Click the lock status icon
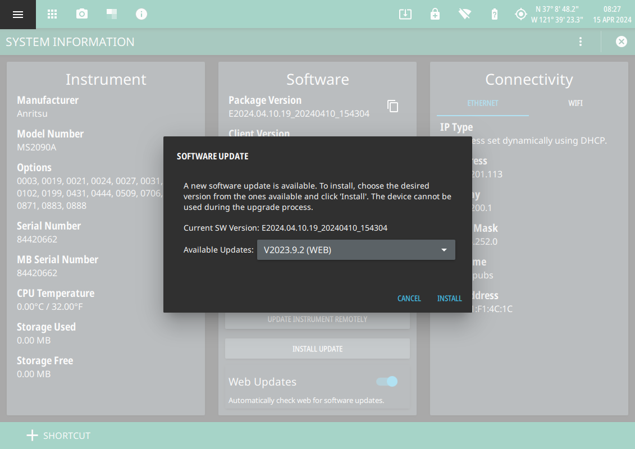Screen dimensions: 635x449 click(x=435, y=15)
